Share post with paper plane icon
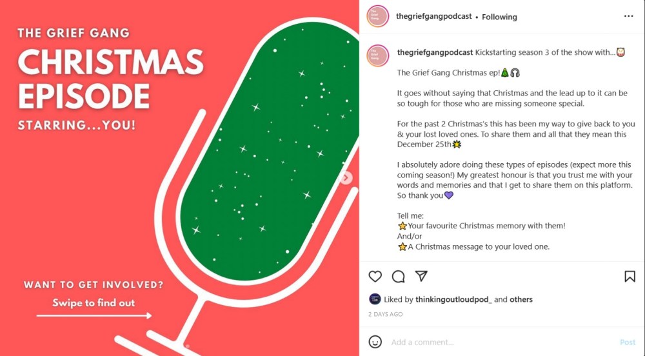The height and width of the screenshot is (356, 645). 421,276
